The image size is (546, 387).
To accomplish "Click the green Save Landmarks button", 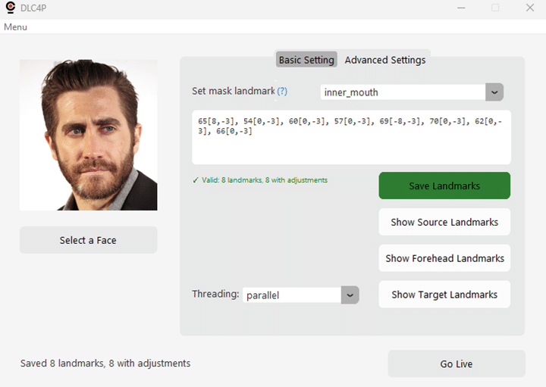I will tap(444, 186).
